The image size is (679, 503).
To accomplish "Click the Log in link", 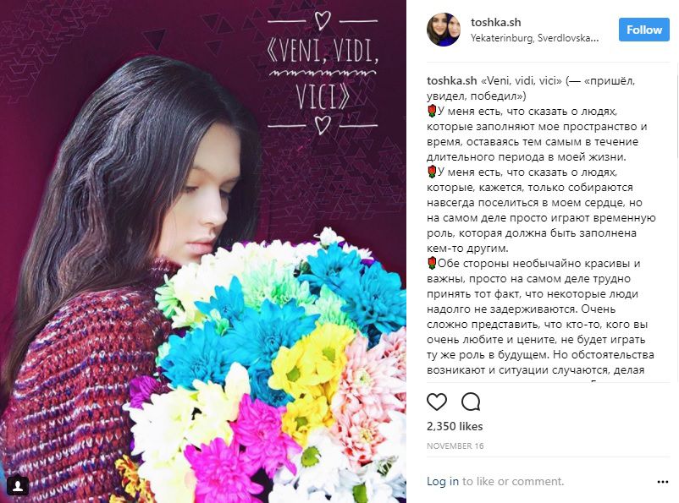I will (x=443, y=481).
